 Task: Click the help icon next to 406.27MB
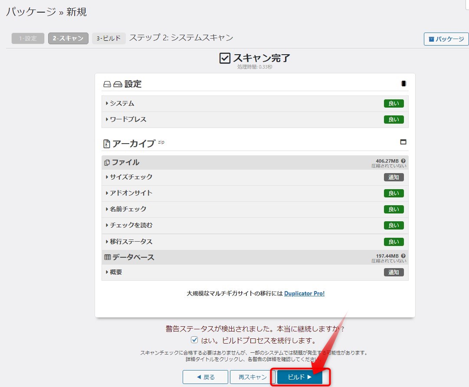[x=403, y=161]
